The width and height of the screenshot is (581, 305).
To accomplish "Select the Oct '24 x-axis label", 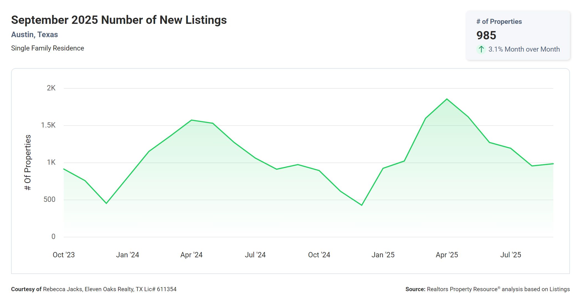I will pyautogui.click(x=319, y=255).
